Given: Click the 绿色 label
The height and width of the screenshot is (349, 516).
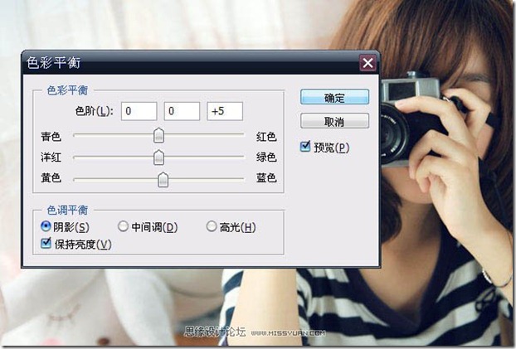Looking at the screenshot, I should (x=266, y=158).
